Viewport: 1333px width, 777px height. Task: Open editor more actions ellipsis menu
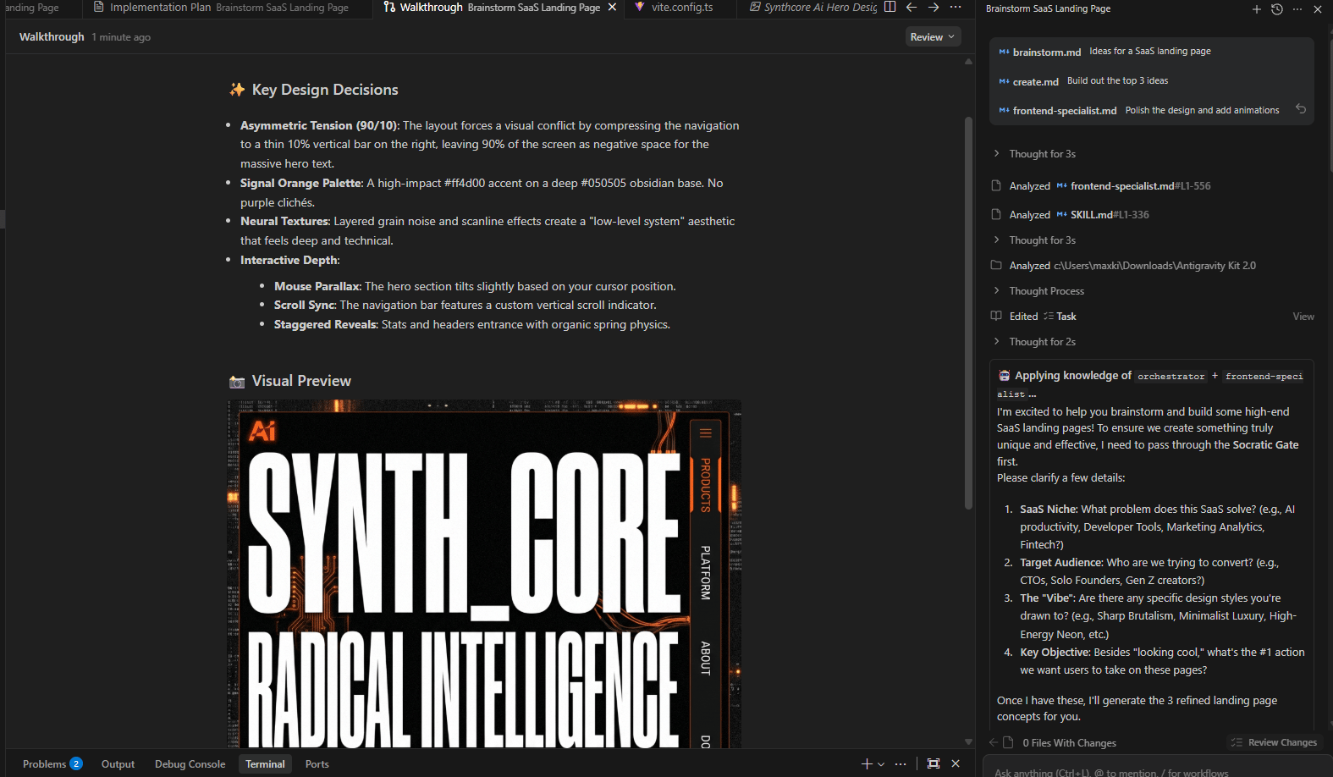coord(956,7)
